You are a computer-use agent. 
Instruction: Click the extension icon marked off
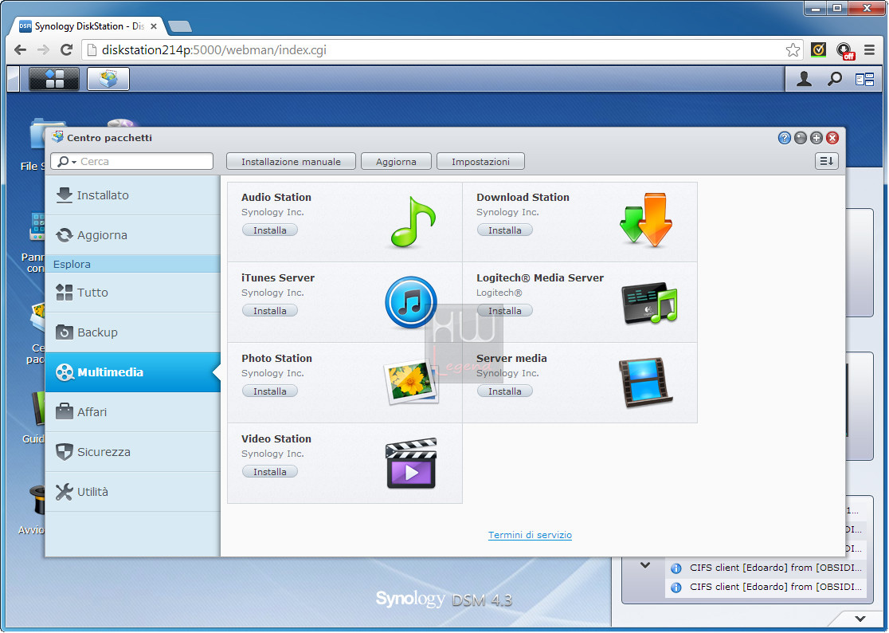(x=845, y=51)
